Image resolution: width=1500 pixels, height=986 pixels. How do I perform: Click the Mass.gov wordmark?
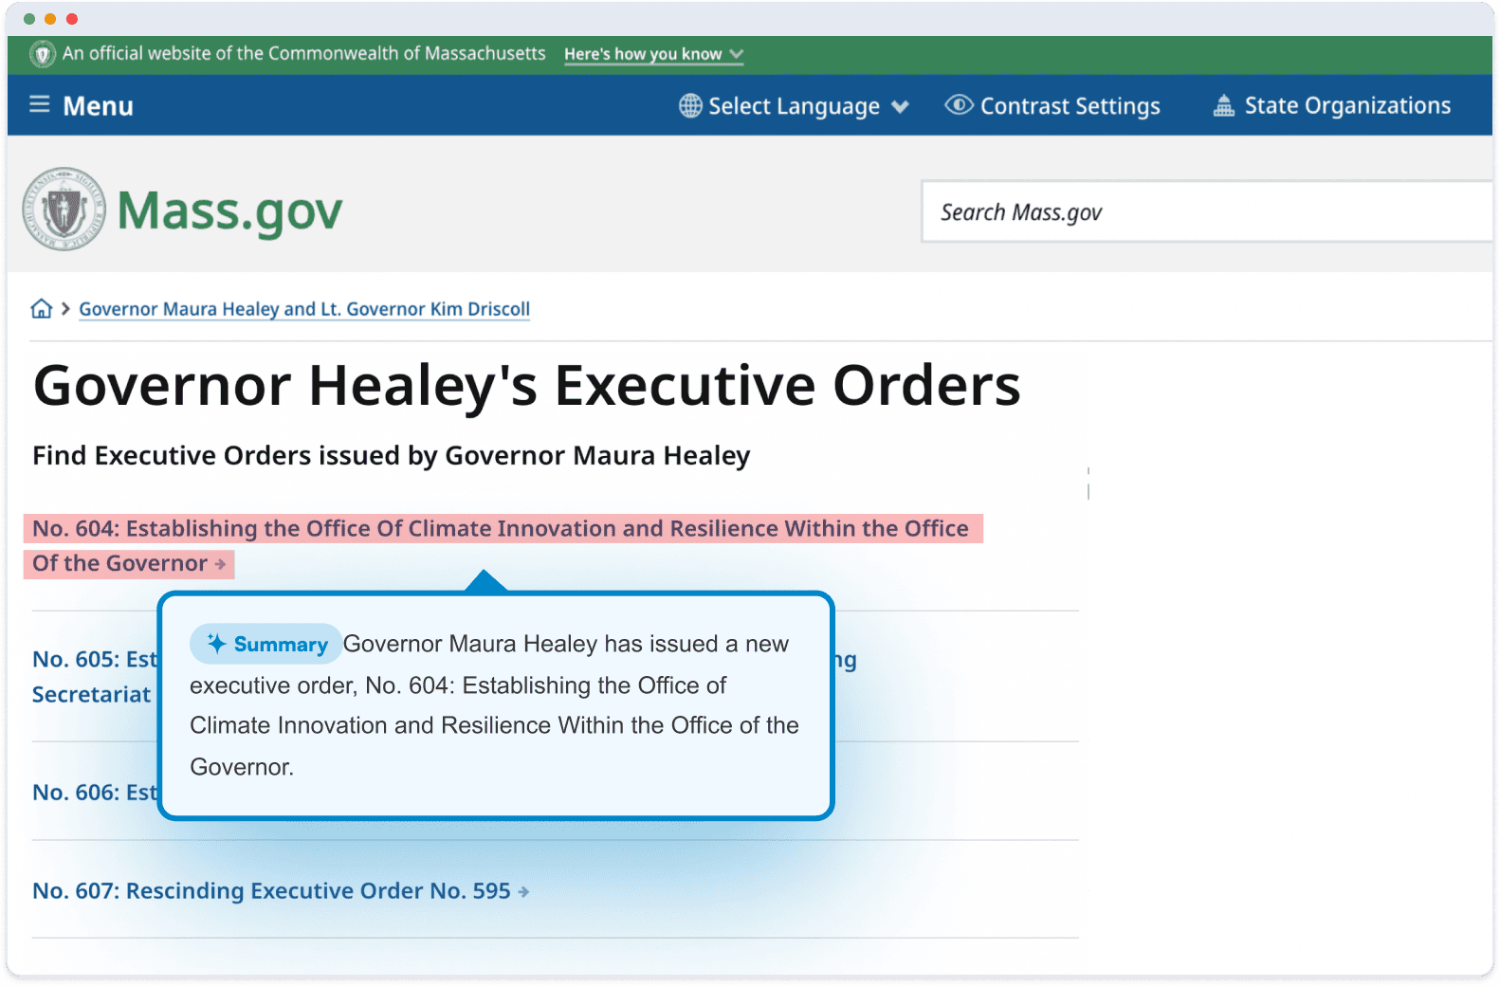click(x=229, y=212)
